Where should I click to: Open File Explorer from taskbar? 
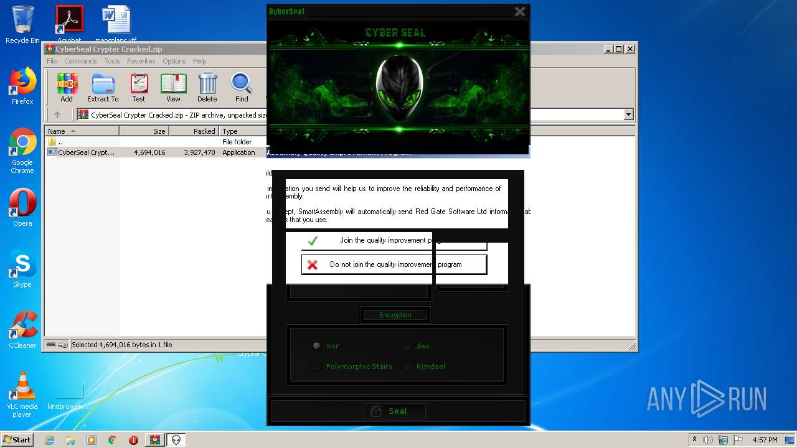tap(70, 440)
